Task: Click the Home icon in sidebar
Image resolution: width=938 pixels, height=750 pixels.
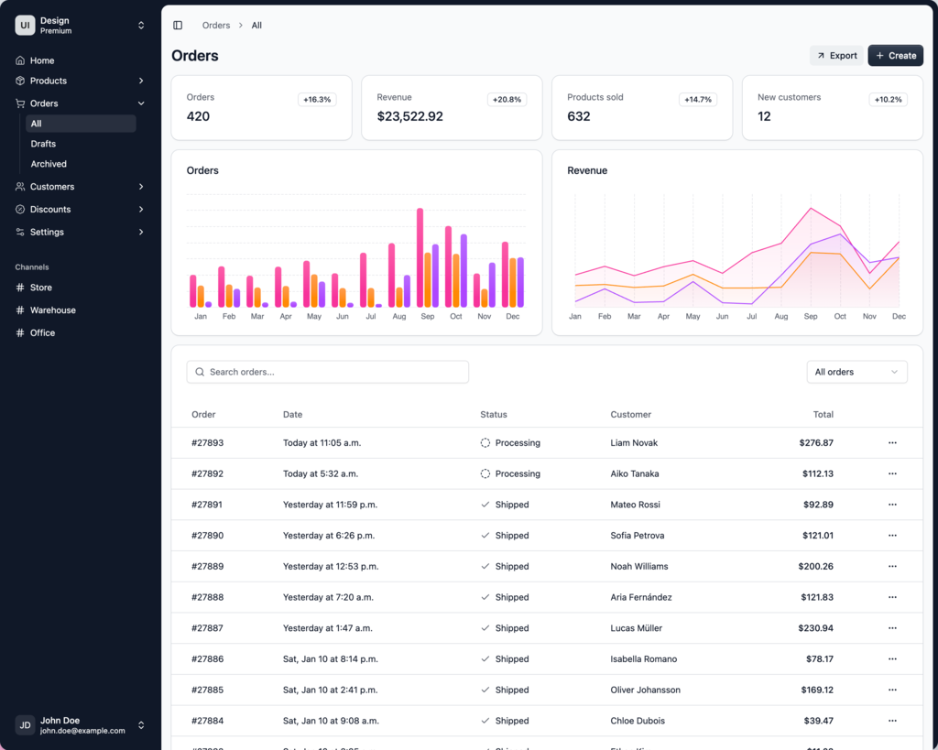Action: [20, 60]
